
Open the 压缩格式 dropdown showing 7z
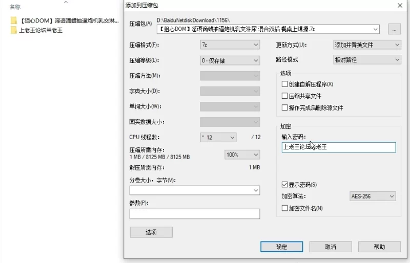click(x=230, y=45)
